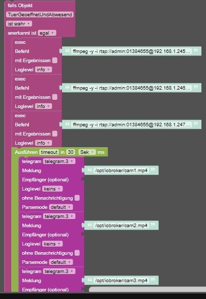Edit the ffmpeg command for 192.168.1.245
Screen dimensions: 206x299
[131, 51]
